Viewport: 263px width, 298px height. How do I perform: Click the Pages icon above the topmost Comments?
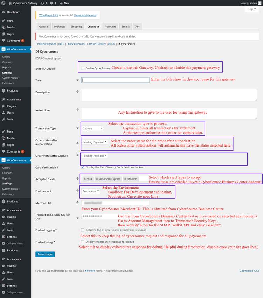[x=4, y=34]
